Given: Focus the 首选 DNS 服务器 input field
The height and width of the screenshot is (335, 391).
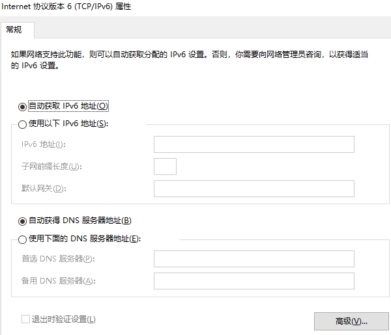Looking at the screenshot, I should coord(253,259).
